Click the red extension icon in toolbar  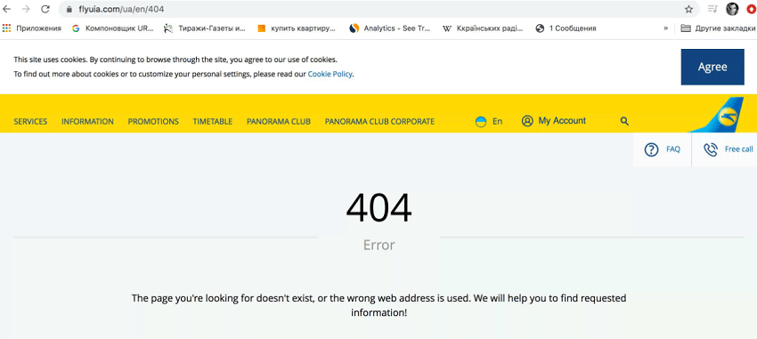[752, 9]
